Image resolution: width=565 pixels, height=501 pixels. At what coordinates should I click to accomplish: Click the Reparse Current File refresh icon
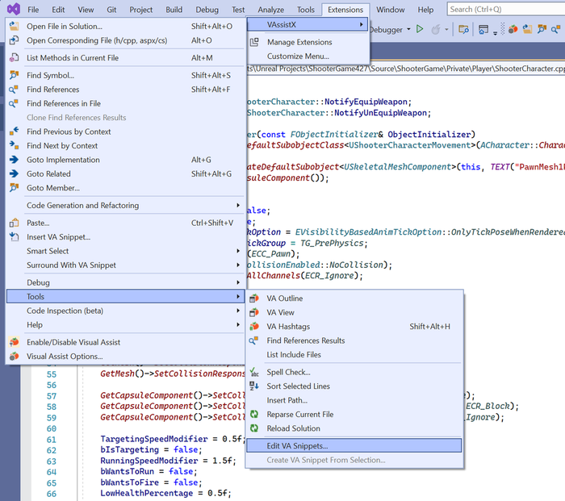[x=255, y=415]
